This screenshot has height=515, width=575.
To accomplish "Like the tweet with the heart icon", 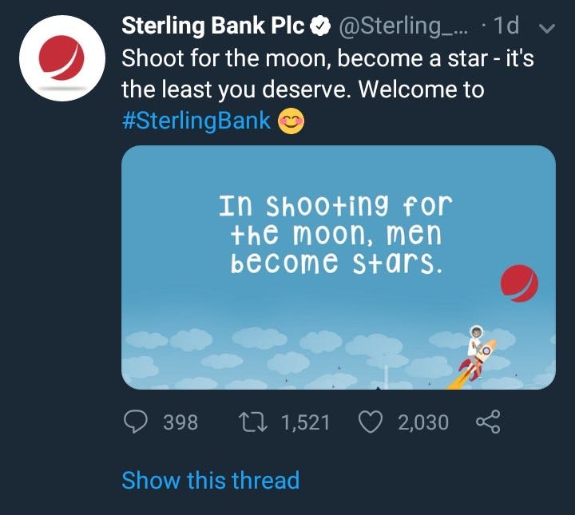I will click(x=371, y=422).
